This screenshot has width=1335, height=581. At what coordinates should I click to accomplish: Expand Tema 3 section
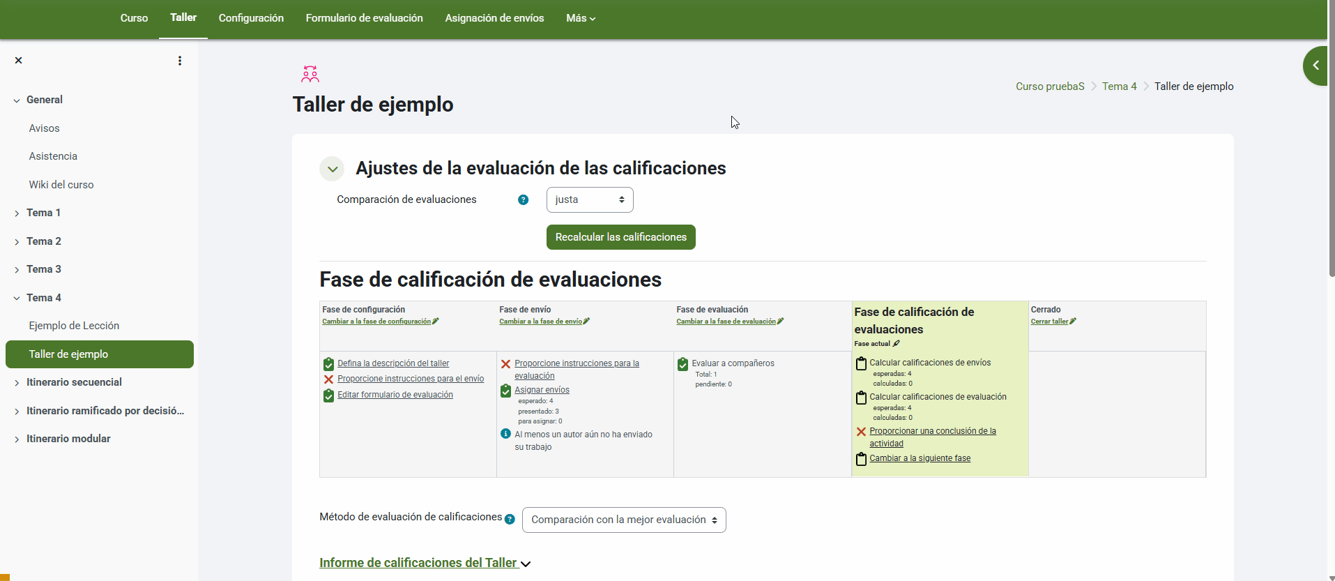point(17,270)
